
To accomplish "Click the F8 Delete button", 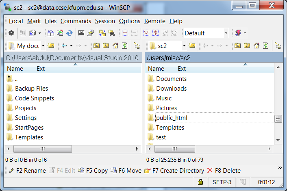I will pyautogui.click(x=224, y=171).
